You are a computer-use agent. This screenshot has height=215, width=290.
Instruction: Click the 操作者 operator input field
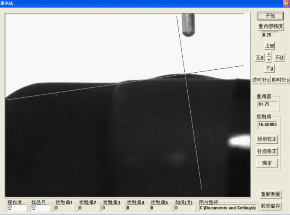click(17, 208)
